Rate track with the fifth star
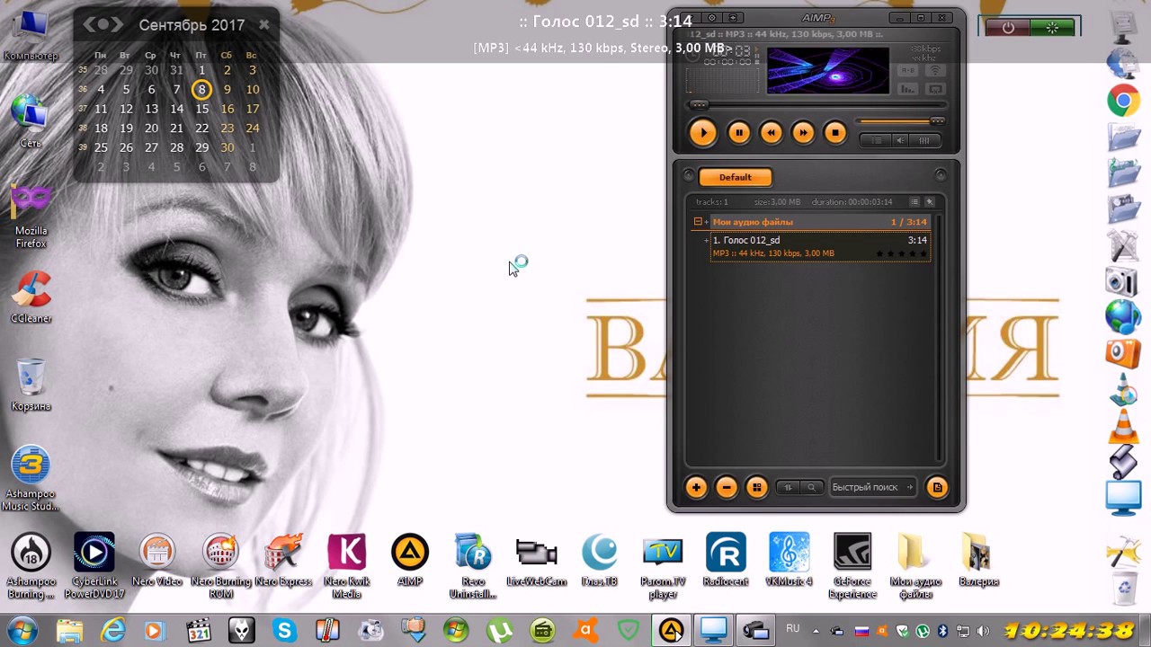This screenshot has width=1151, height=647. [923, 253]
